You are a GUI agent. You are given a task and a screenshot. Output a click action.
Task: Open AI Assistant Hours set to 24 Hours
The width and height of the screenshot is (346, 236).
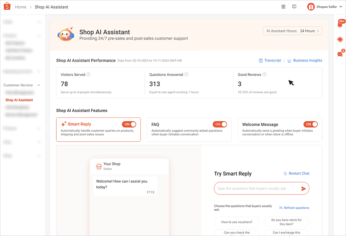point(292,31)
